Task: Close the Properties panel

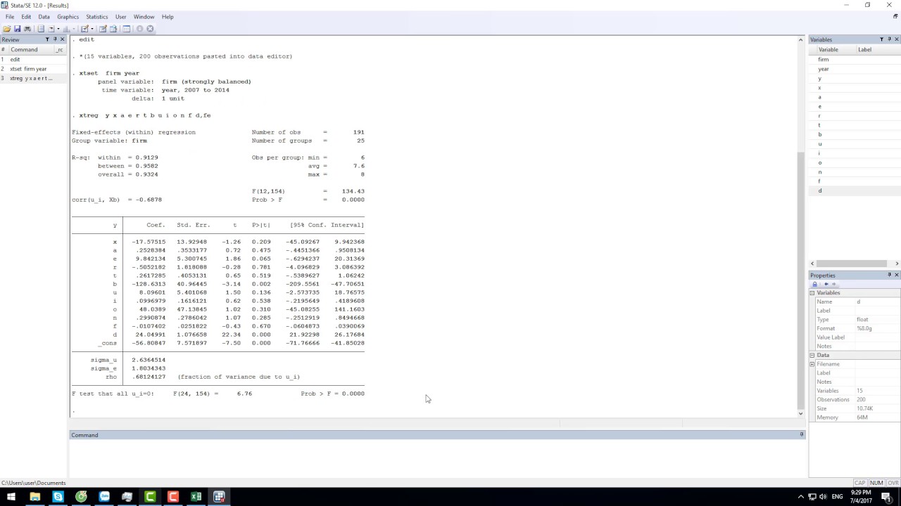Action: coord(897,275)
